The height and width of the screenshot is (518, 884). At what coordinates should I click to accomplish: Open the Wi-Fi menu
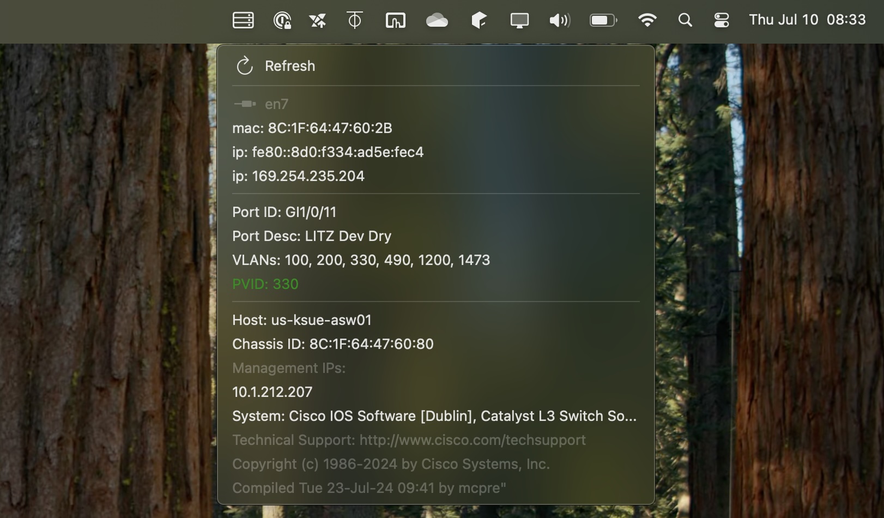(647, 21)
